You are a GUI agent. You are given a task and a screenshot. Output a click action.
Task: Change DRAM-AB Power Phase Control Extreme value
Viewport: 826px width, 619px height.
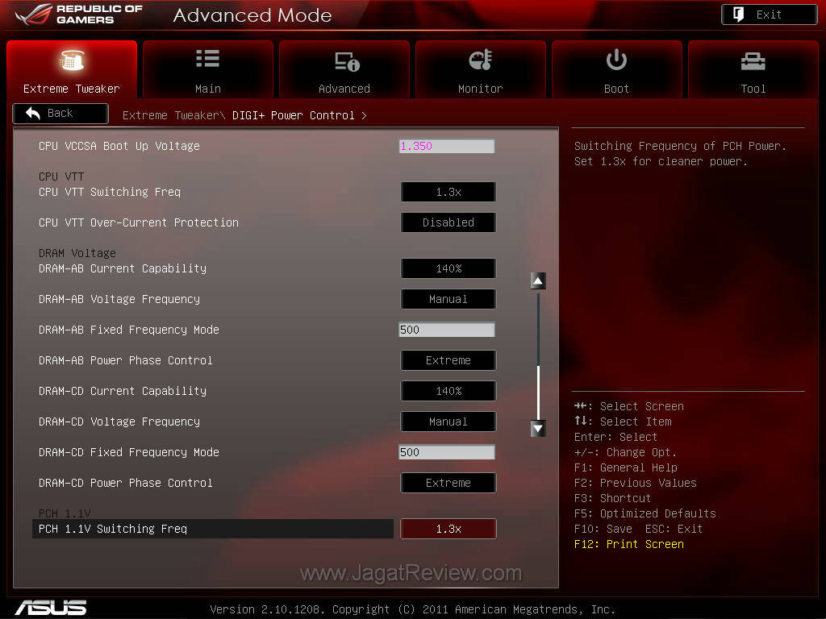(448, 360)
